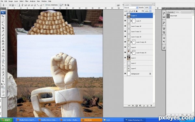Click foreground color swatch in toolbox
The width and height of the screenshot is (195, 122).
[2, 87]
